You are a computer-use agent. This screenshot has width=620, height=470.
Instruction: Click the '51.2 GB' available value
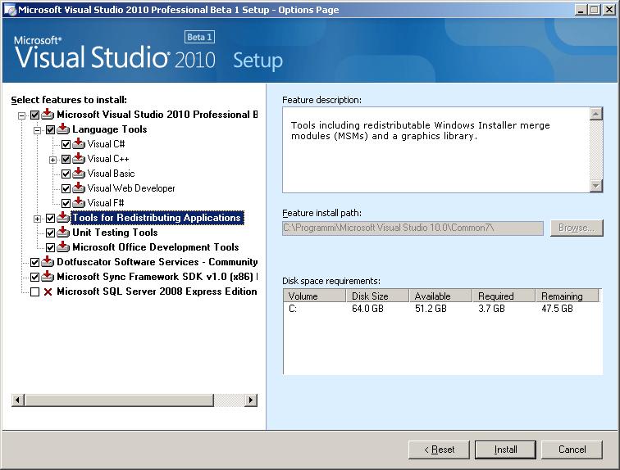tap(431, 309)
